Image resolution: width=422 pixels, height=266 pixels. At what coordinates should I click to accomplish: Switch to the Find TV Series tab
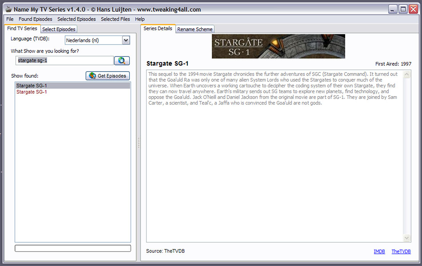pos(22,28)
